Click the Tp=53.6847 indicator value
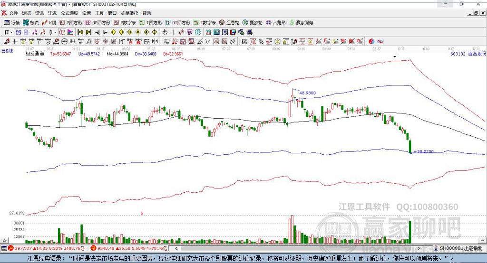Viewport: 487px width, 263px height. click(60, 54)
